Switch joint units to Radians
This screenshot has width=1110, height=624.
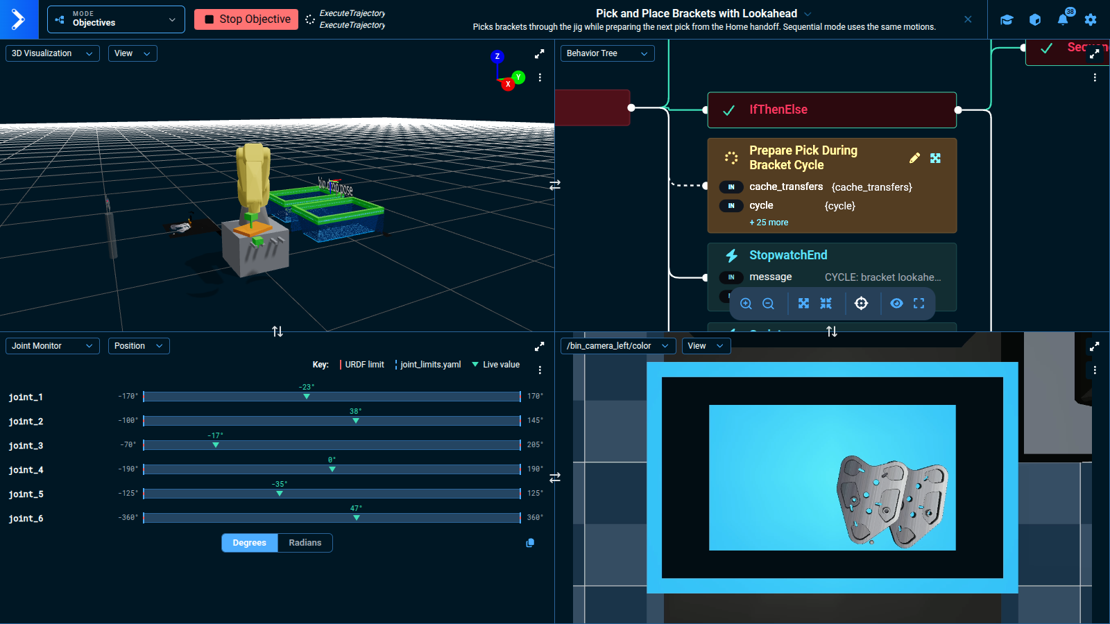click(x=305, y=543)
